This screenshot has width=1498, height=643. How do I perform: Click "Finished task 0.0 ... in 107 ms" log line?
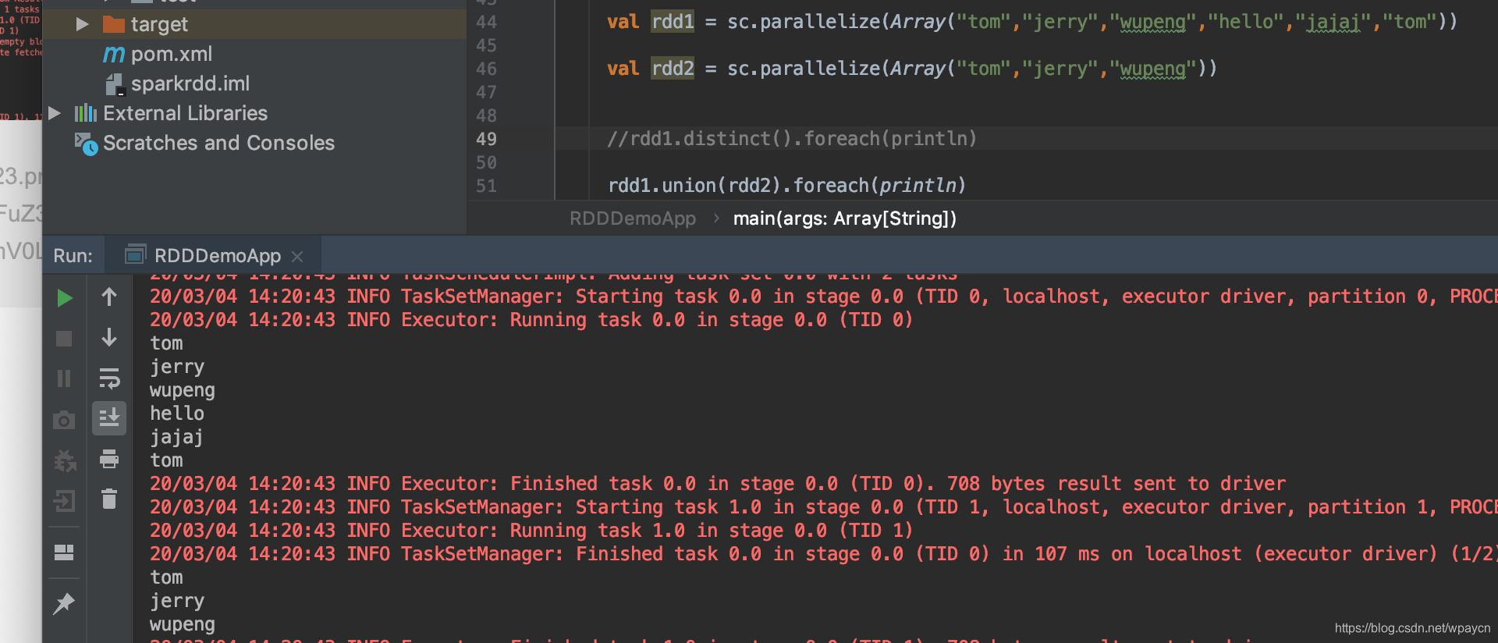pos(823,554)
